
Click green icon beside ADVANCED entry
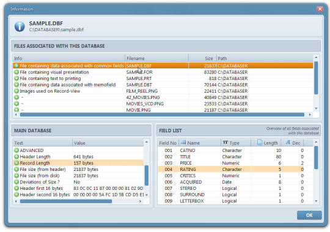click(16, 150)
